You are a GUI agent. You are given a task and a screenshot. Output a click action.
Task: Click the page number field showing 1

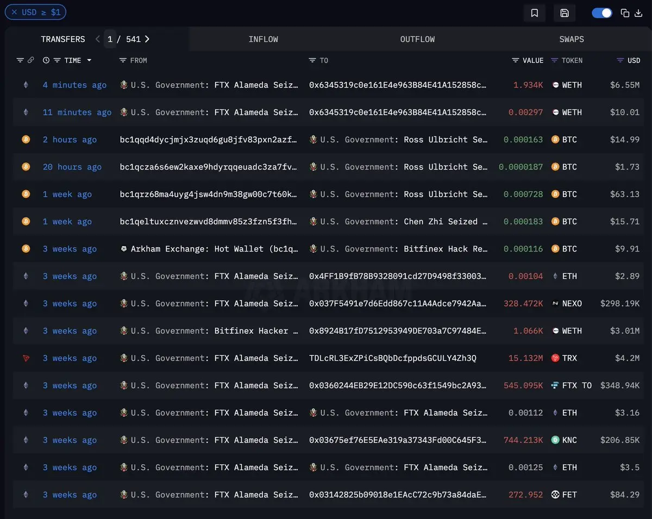point(110,39)
